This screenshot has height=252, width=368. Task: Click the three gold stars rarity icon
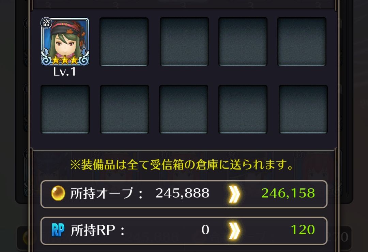[x=65, y=60]
